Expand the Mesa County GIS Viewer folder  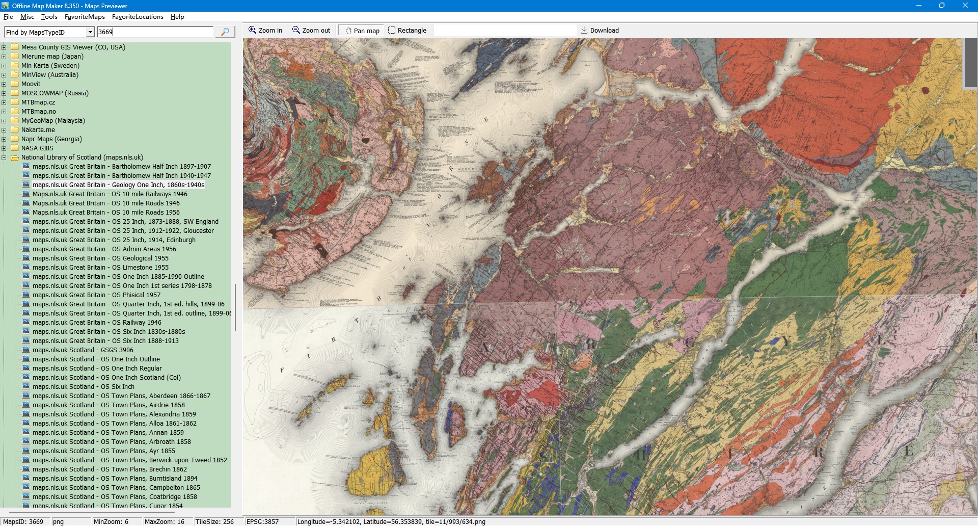pyautogui.click(x=4, y=47)
